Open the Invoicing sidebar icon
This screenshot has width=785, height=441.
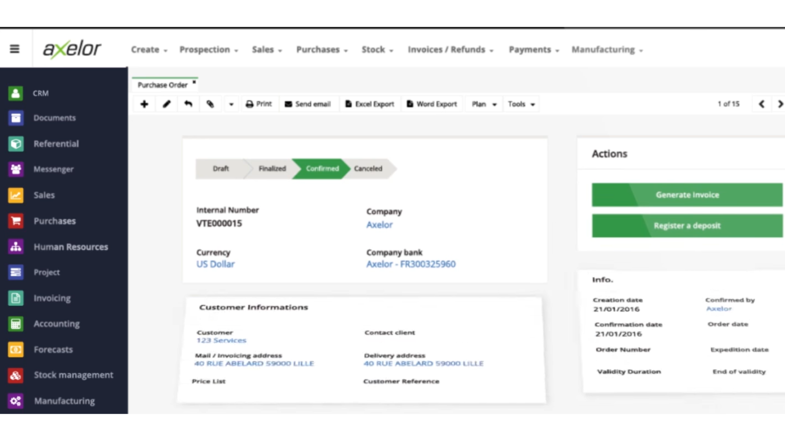16,298
